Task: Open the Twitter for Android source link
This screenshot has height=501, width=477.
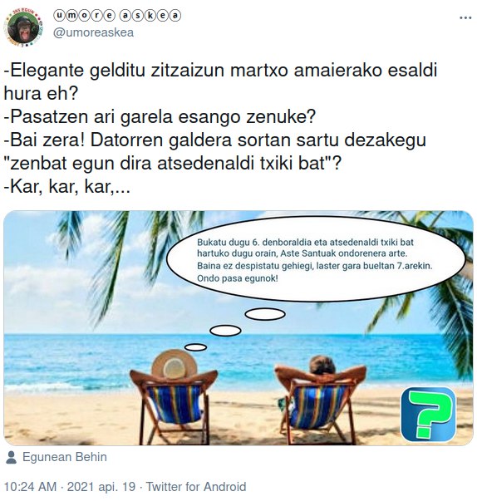Action: 196,487
